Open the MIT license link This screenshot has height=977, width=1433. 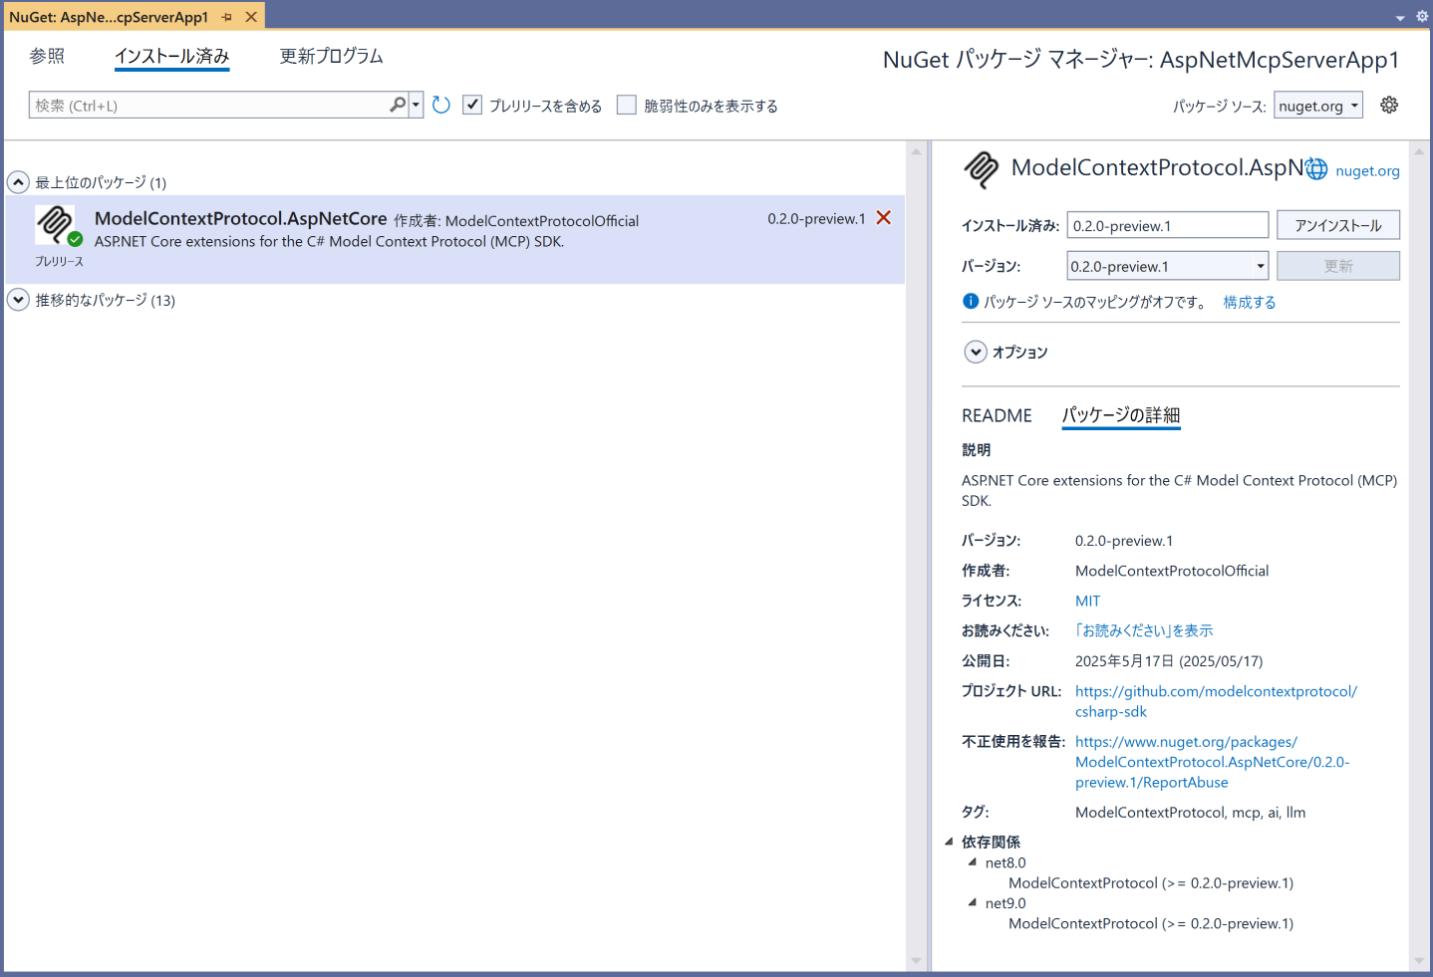[x=1088, y=601]
